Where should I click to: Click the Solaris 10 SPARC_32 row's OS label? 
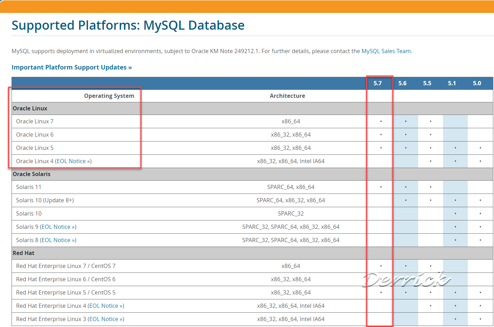pos(29,213)
